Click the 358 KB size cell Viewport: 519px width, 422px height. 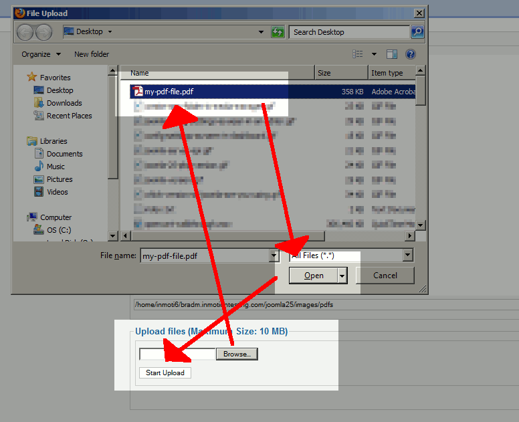(x=352, y=92)
